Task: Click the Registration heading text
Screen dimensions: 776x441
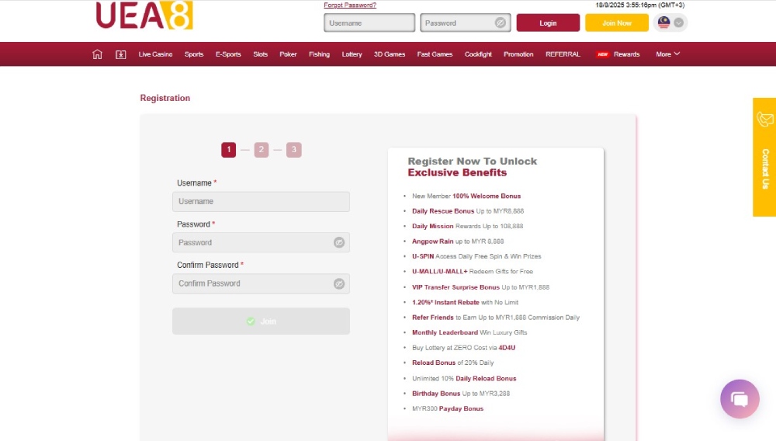Action: tap(165, 98)
